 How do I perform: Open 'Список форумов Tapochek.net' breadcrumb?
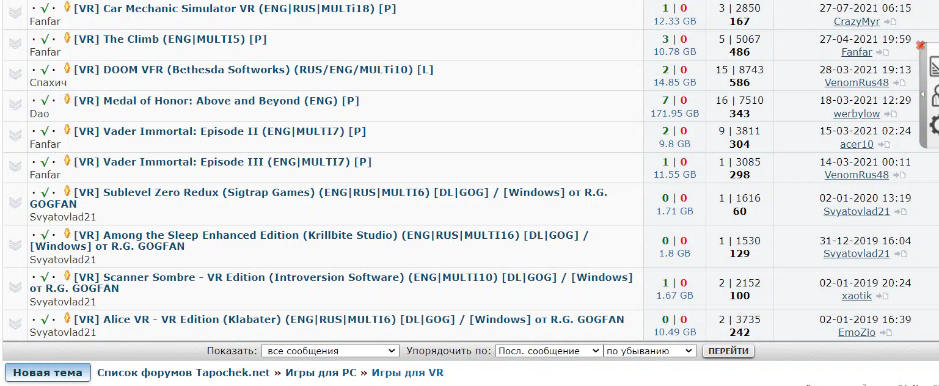tap(183, 373)
